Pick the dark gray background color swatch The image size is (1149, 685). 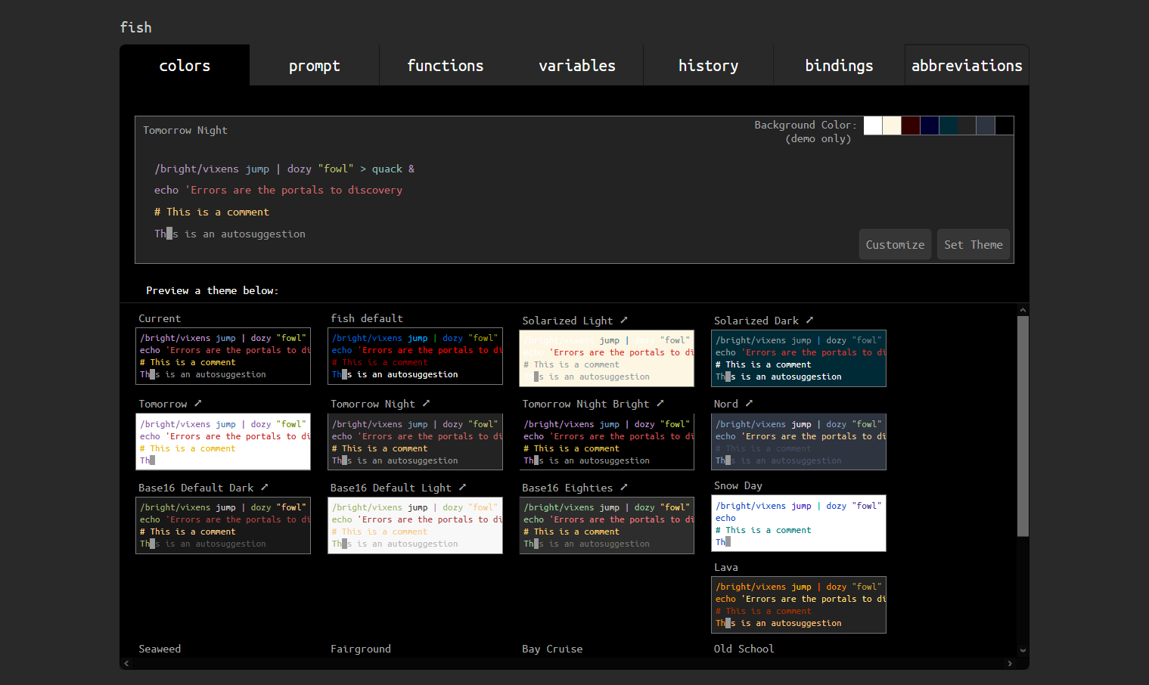click(x=967, y=126)
